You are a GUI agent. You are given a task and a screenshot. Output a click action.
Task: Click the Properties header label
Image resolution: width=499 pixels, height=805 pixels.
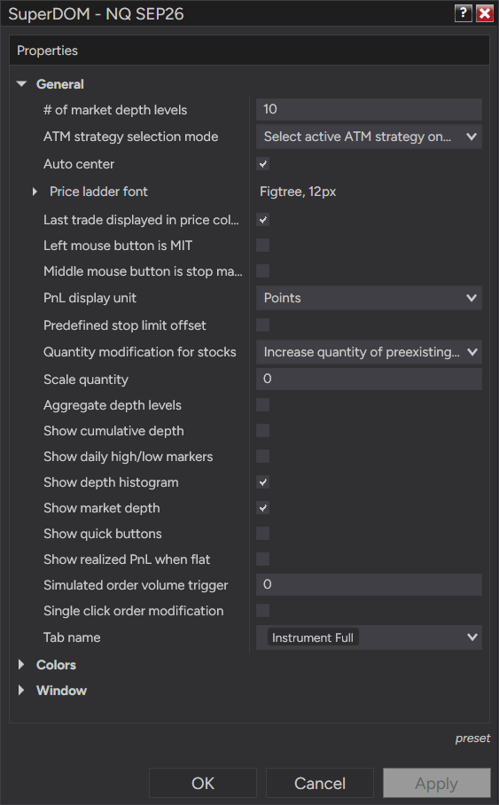click(x=47, y=51)
